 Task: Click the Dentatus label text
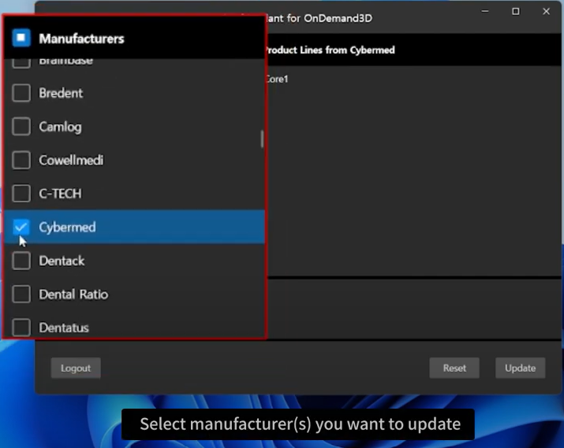coord(64,328)
